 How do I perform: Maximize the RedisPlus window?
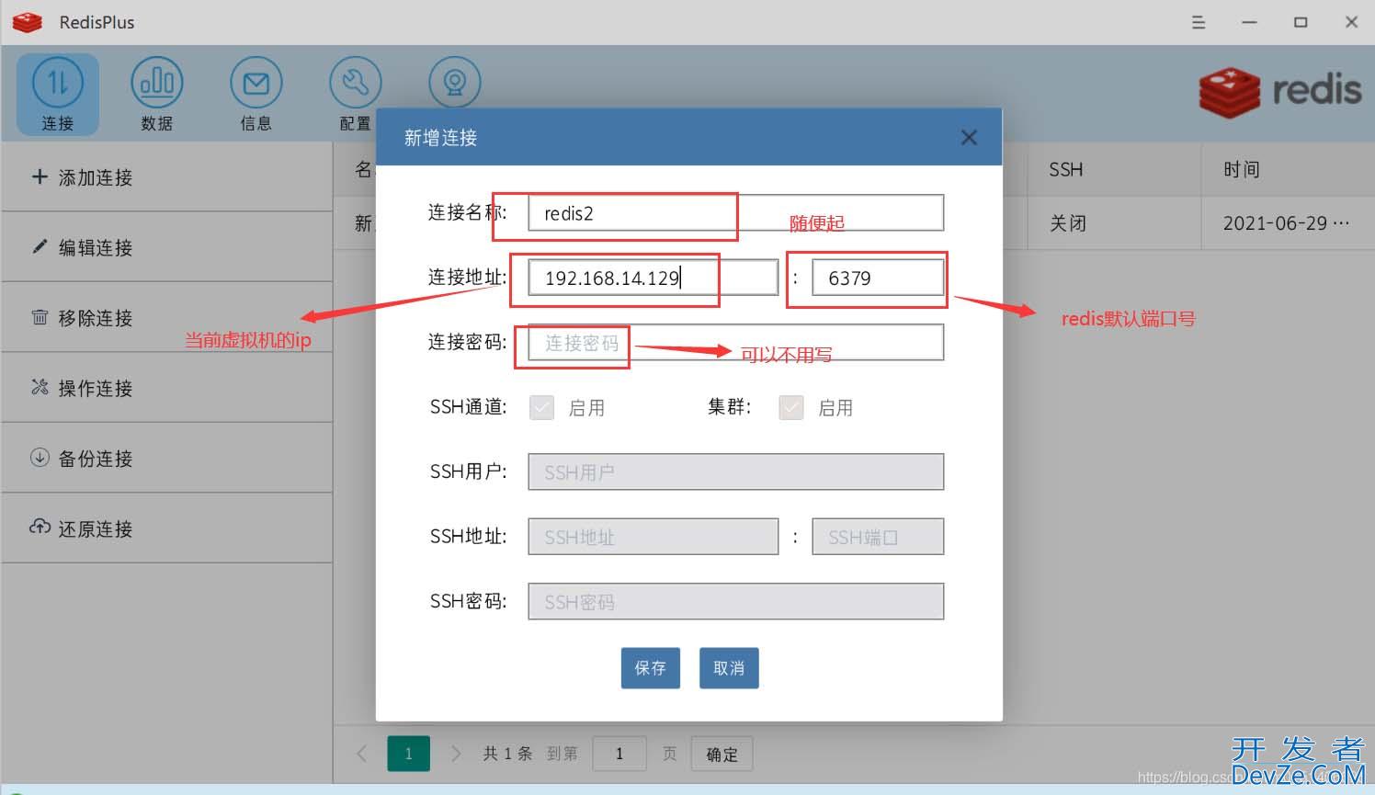1301,22
